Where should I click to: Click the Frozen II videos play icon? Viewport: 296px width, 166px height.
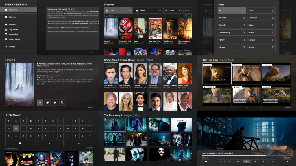pos(55,102)
